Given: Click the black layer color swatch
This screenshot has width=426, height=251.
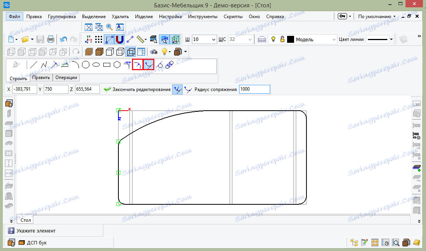Looking at the screenshot, I should pyautogui.click(x=291, y=39).
